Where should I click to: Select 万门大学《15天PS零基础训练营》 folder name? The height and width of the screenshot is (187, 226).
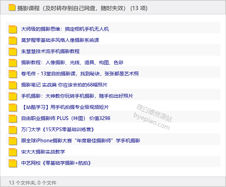click(57, 129)
